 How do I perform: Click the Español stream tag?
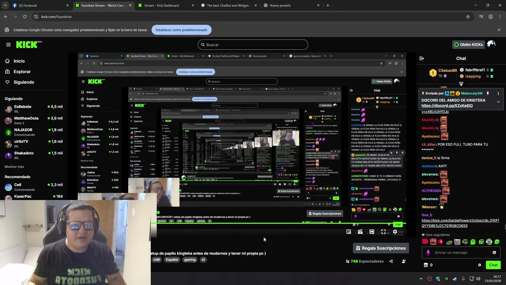click(x=172, y=260)
